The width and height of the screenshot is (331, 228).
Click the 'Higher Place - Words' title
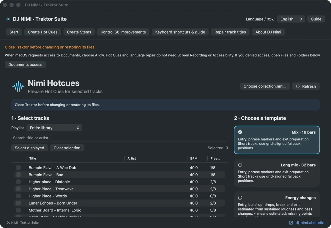coord(48,196)
